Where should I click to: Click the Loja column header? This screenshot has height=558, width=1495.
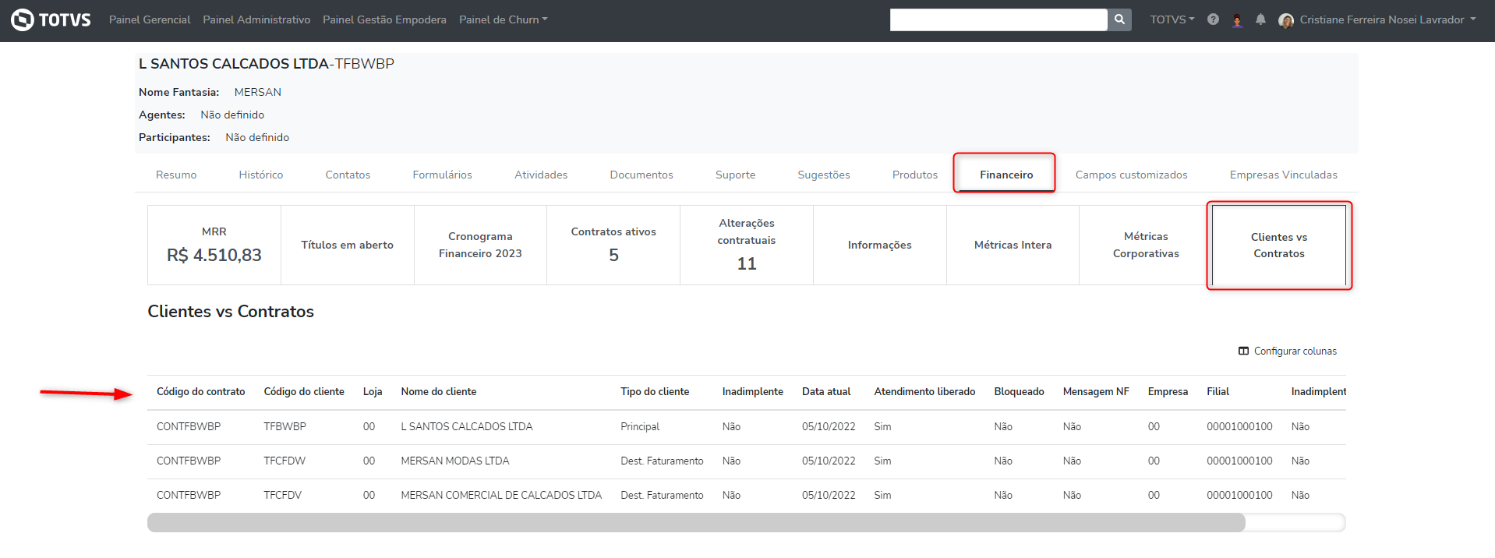[x=373, y=391]
